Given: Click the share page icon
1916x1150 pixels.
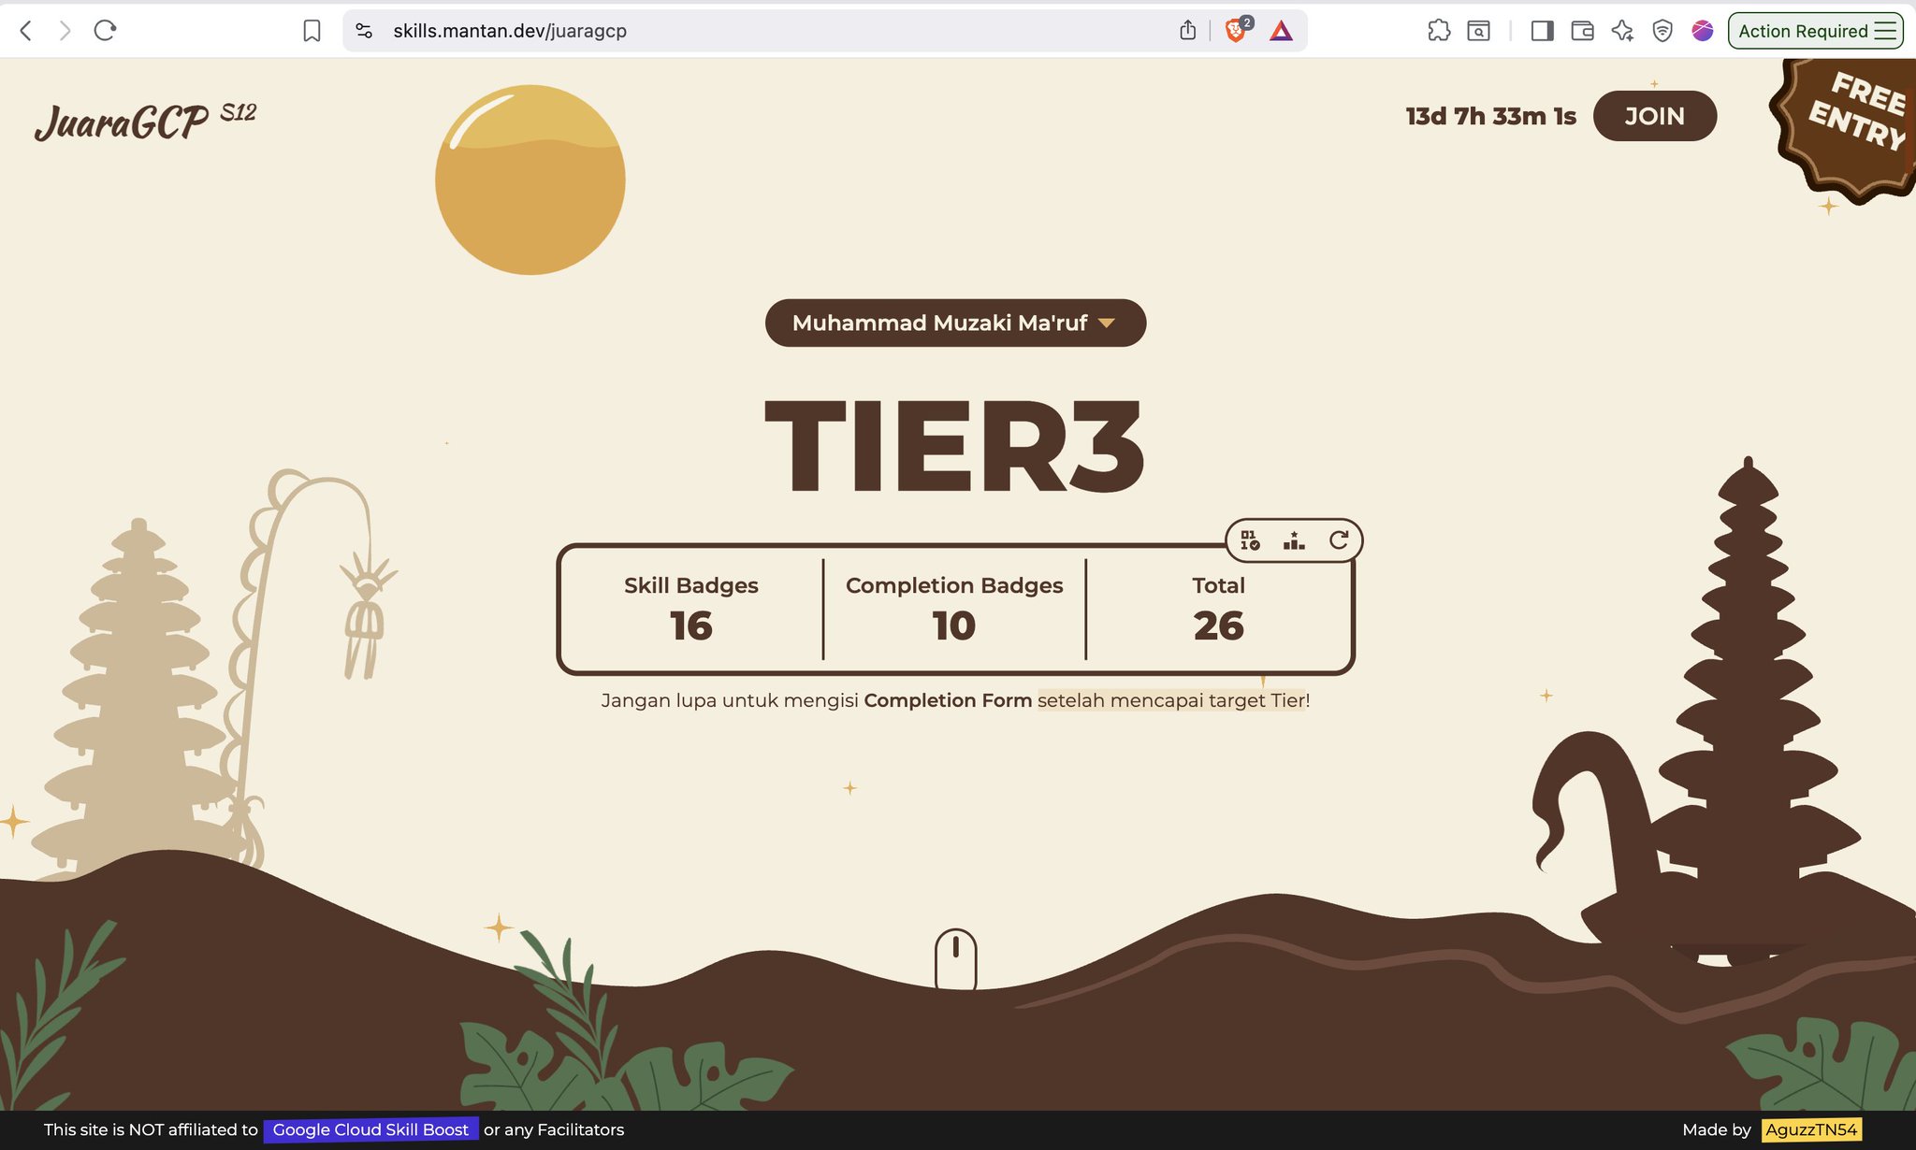Looking at the screenshot, I should click(1188, 31).
